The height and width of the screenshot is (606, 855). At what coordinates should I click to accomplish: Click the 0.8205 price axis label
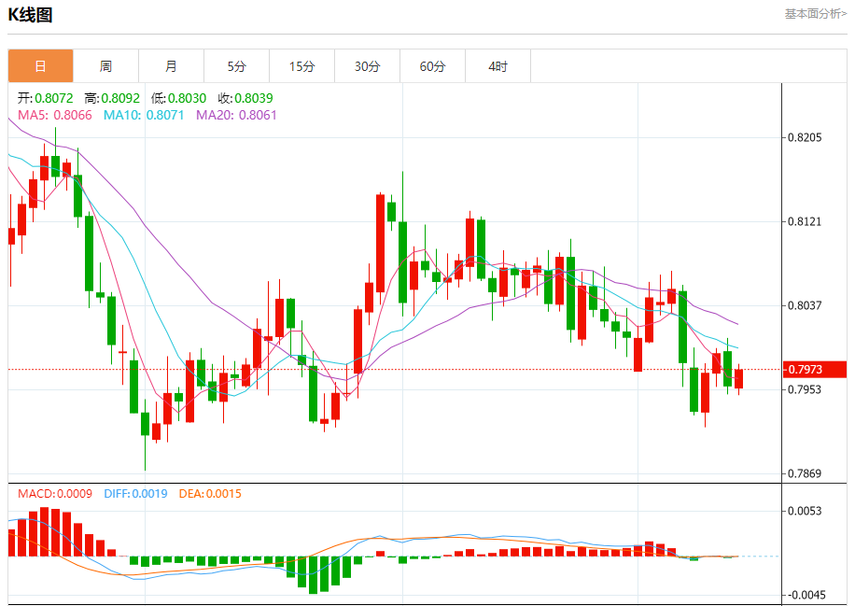coord(804,138)
